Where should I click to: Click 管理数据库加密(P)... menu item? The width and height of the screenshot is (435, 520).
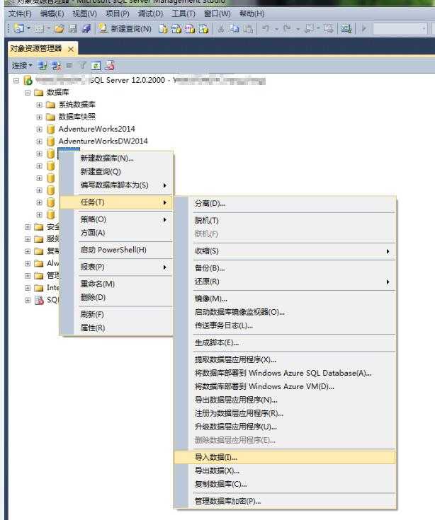(285, 501)
